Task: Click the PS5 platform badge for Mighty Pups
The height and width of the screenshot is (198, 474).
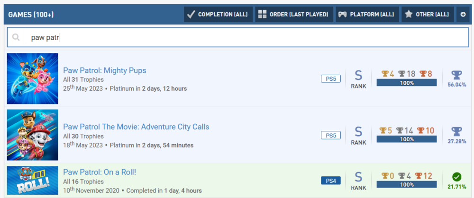Action: (x=331, y=79)
